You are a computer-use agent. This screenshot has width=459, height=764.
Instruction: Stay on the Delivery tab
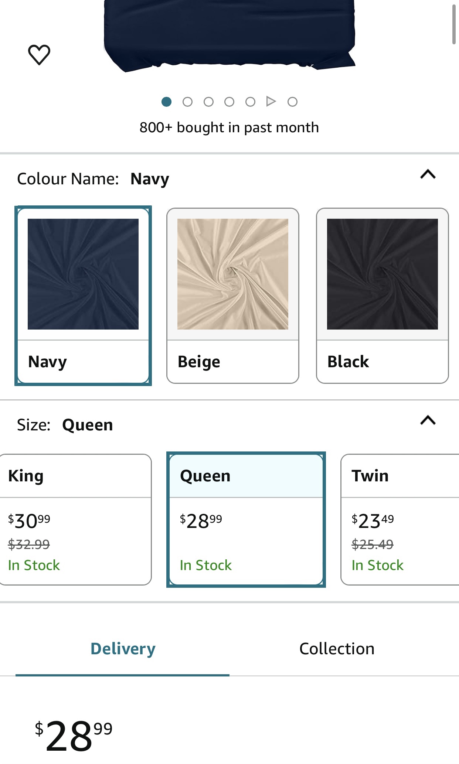click(x=122, y=648)
